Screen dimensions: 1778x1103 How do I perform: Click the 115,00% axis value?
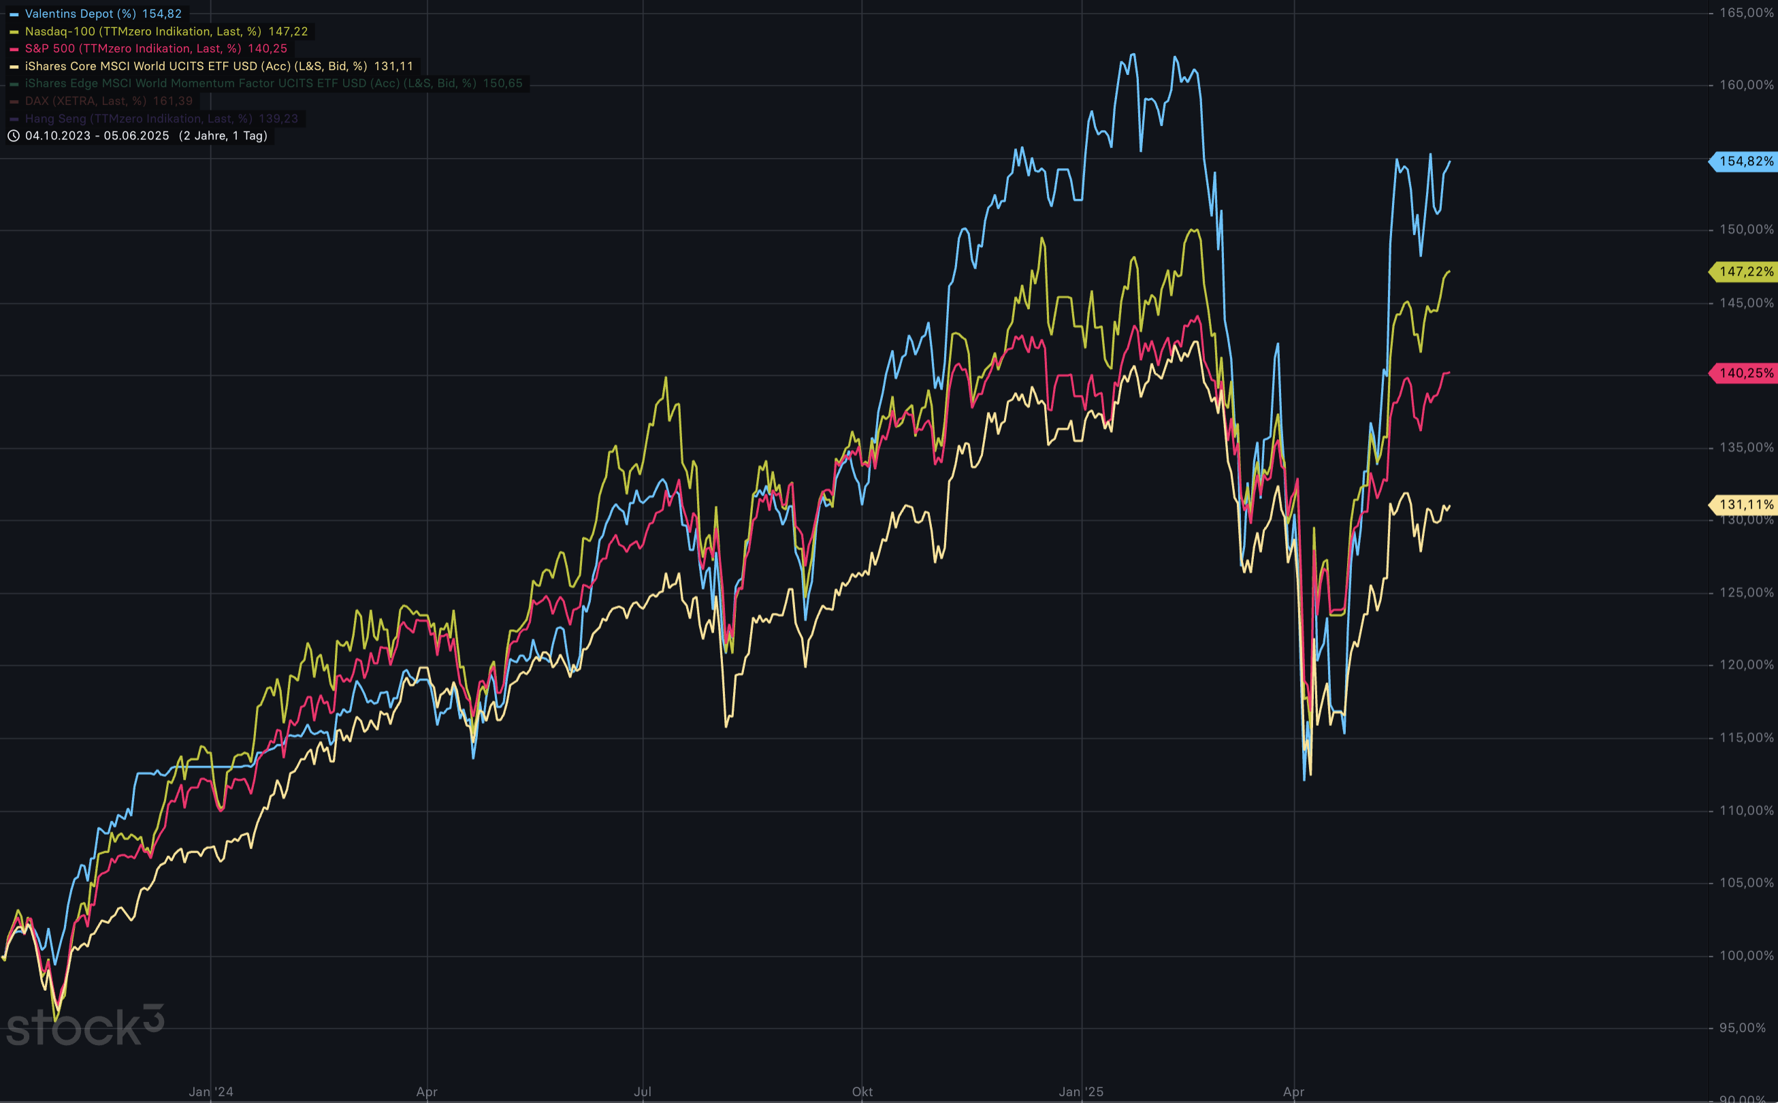point(1747,737)
